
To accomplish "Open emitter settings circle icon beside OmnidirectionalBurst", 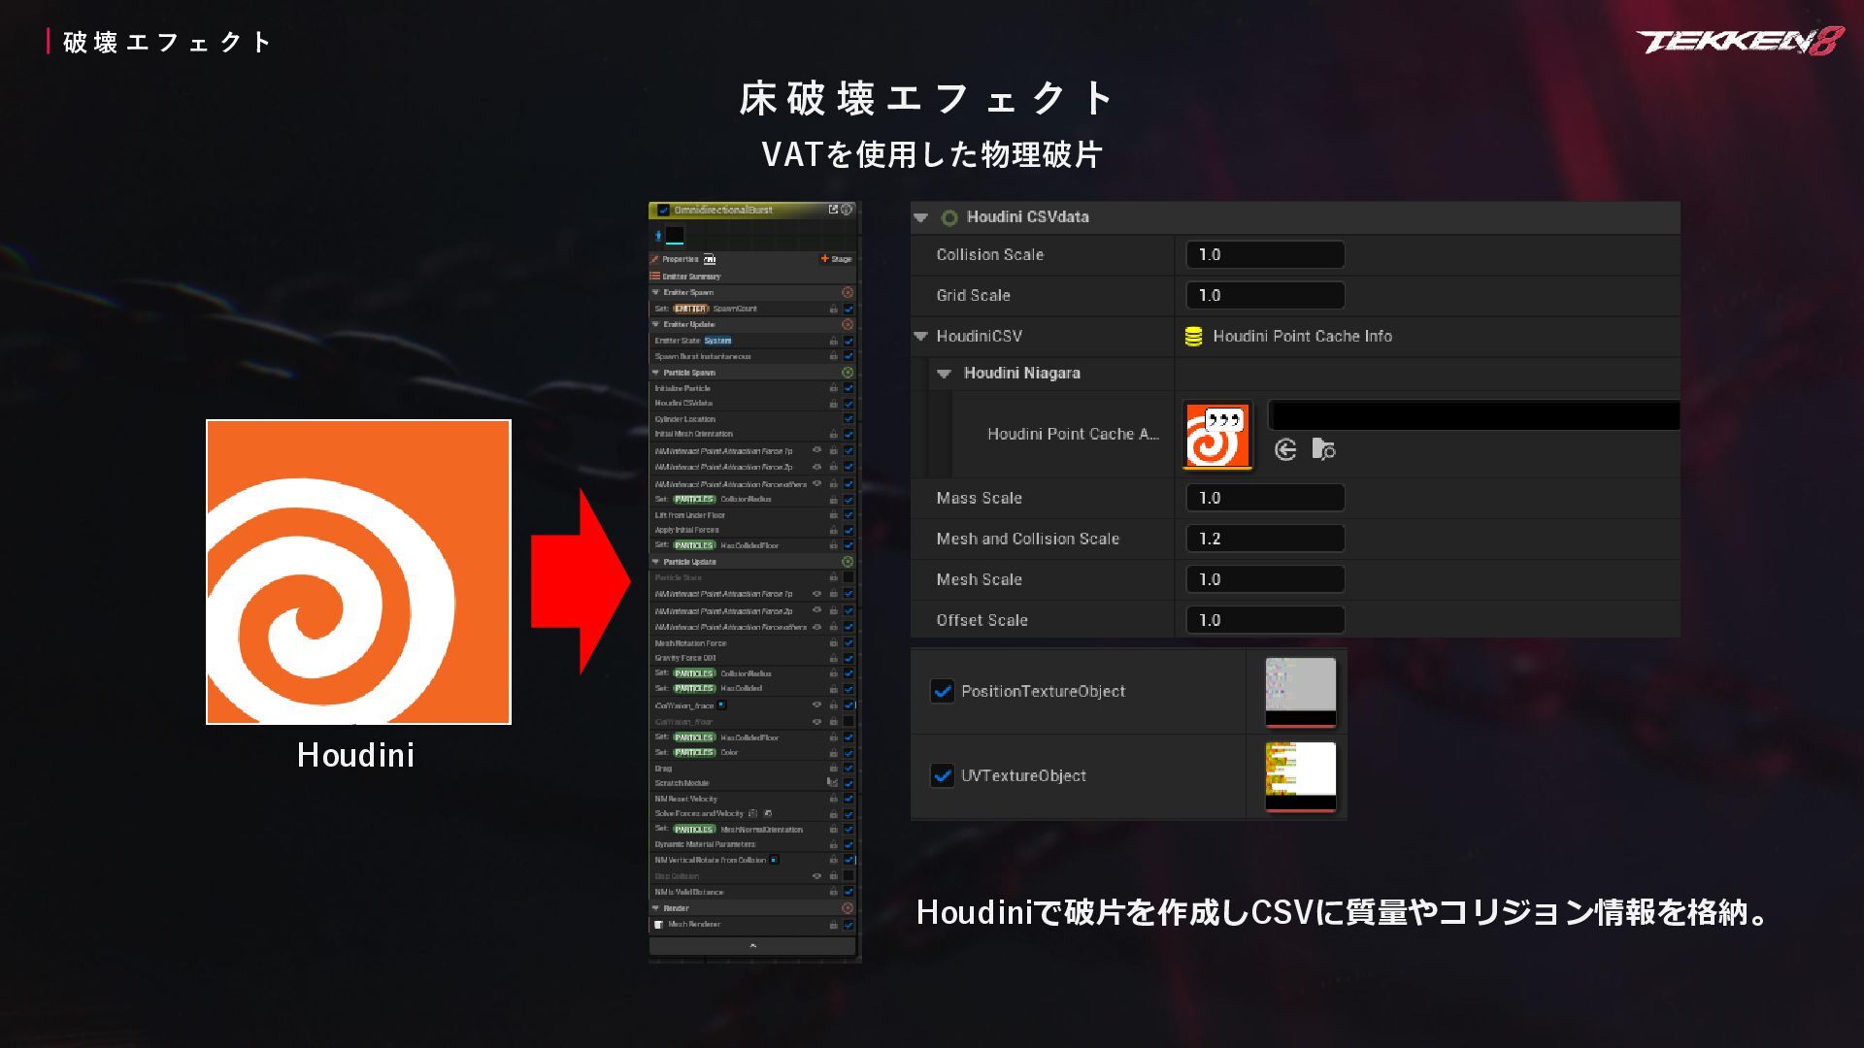I will [x=847, y=210].
